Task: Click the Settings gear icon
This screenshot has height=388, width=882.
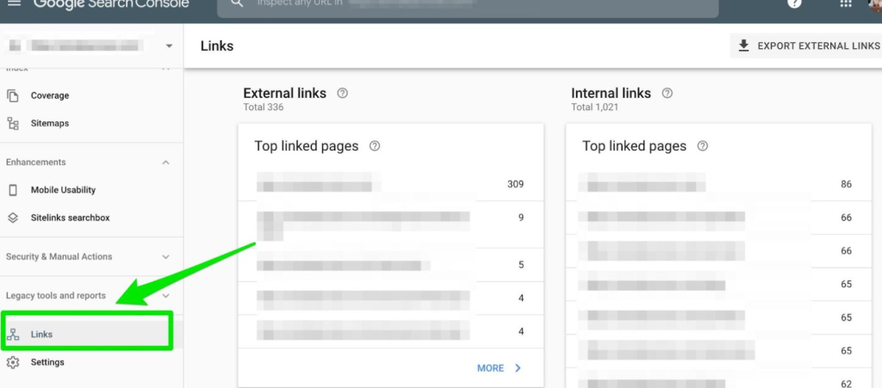Action: click(13, 362)
